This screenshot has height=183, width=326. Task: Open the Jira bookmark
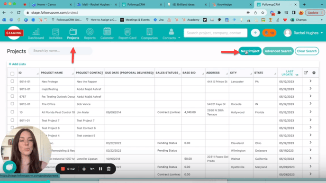tap(158, 20)
